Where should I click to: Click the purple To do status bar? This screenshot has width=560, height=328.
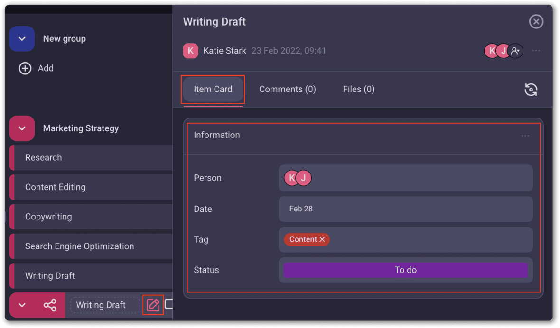click(405, 270)
